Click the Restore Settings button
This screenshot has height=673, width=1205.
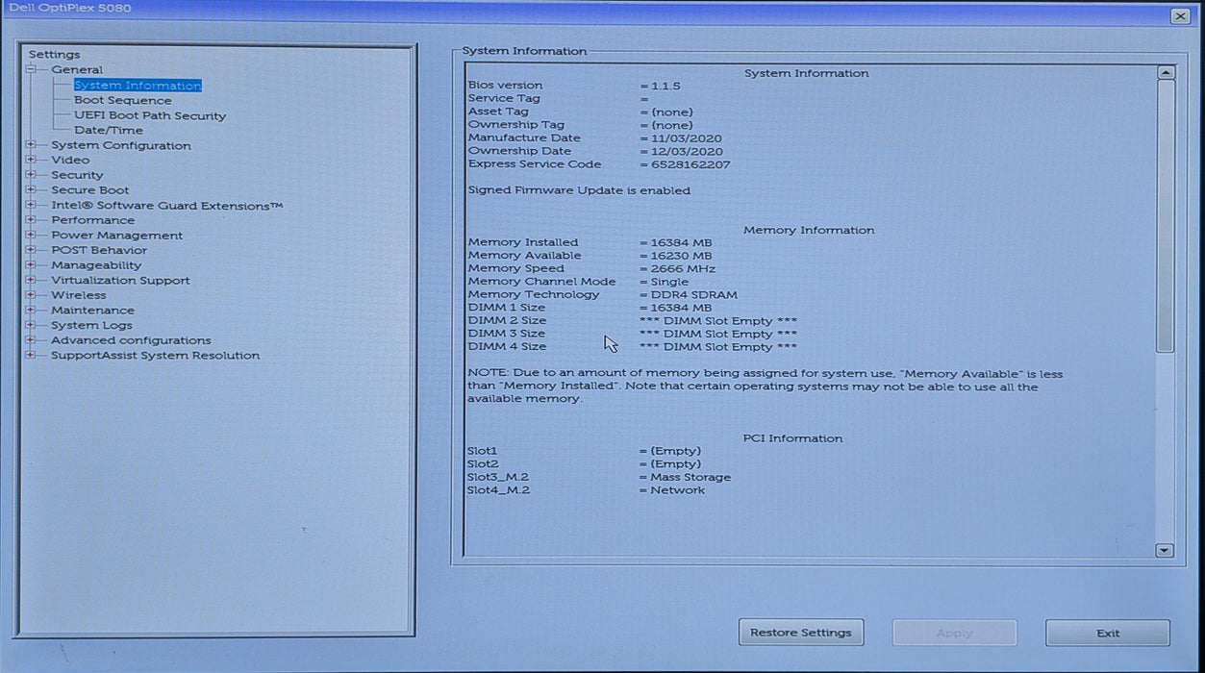point(801,633)
